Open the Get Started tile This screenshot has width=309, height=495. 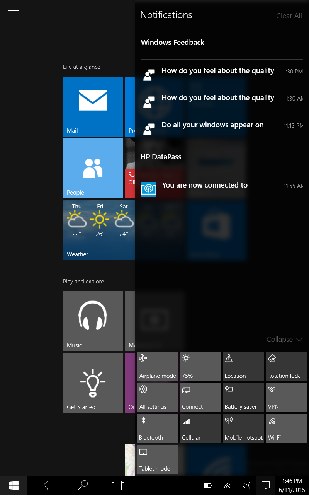(93, 383)
